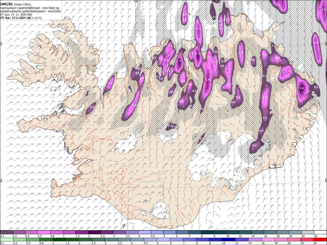Screen dimensions: 327x245
Task: Pick the dark green rain swatch between 1 and 1.5
Action: coord(59,239)
